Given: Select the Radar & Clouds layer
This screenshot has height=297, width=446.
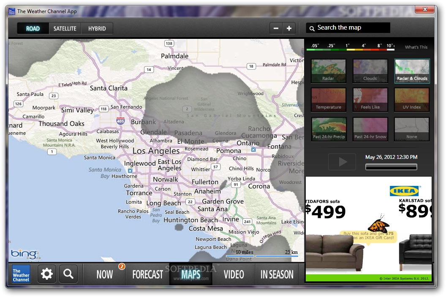Looking at the screenshot, I should pos(412,71).
